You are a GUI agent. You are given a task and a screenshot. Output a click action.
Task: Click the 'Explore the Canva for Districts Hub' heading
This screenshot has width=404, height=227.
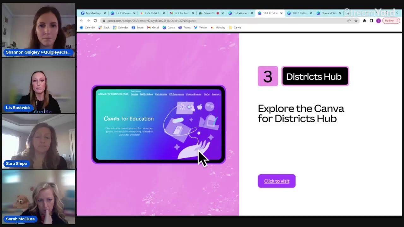[x=301, y=113]
